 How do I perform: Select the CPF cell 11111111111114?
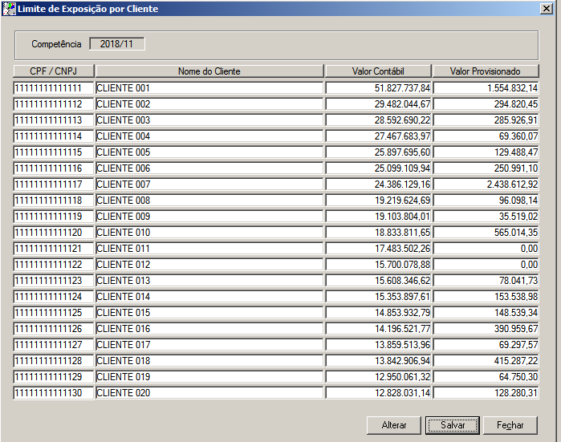click(54, 136)
